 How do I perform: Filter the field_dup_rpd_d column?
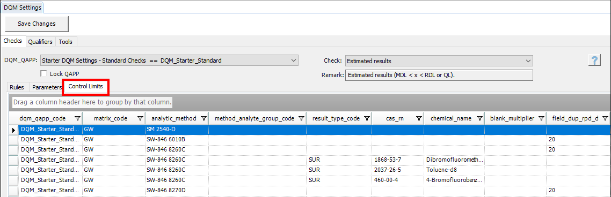pos(605,118)
